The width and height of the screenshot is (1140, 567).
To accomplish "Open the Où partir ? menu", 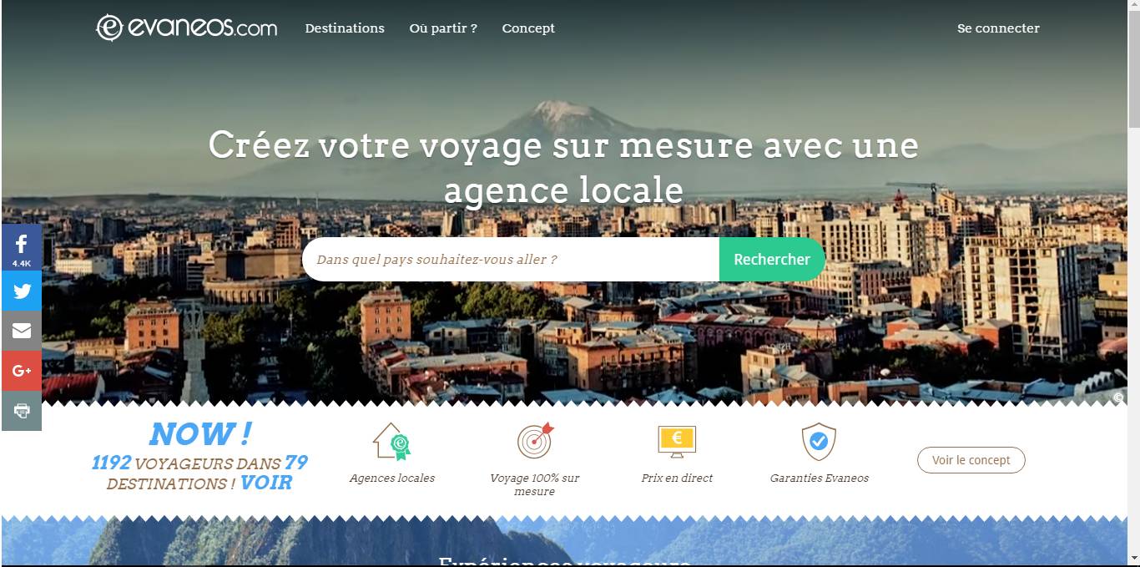I will 443,28.
